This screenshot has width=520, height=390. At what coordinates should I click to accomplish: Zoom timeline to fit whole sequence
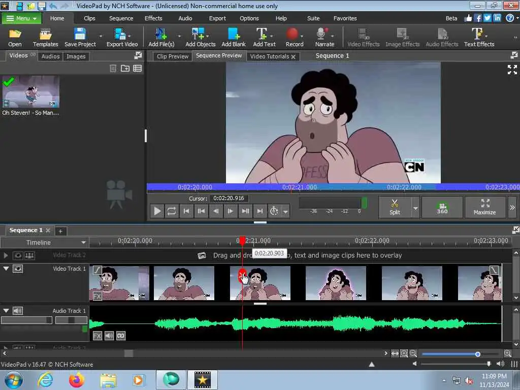395,353
